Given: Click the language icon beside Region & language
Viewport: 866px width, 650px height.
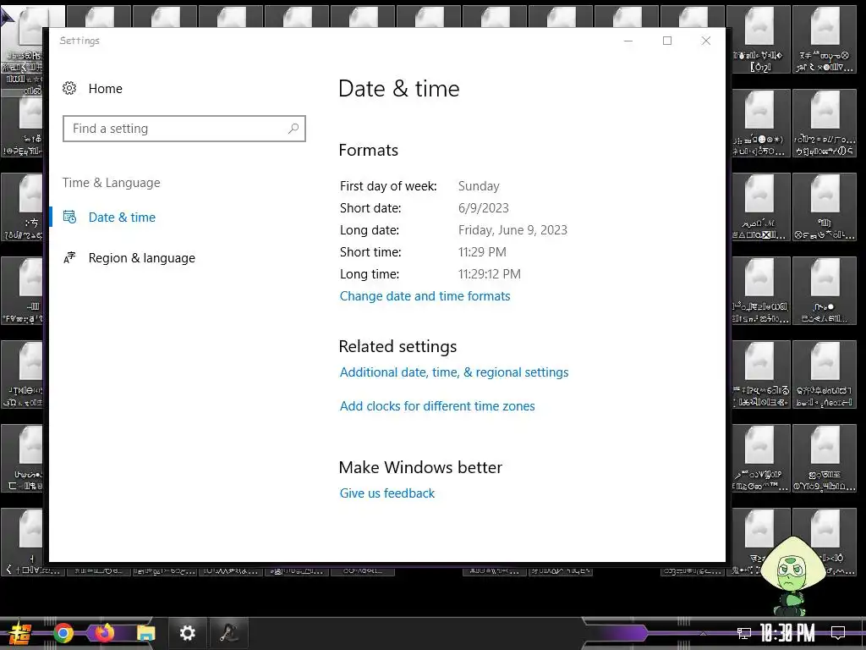Looking at the screenshot, I should pos(69,257).
